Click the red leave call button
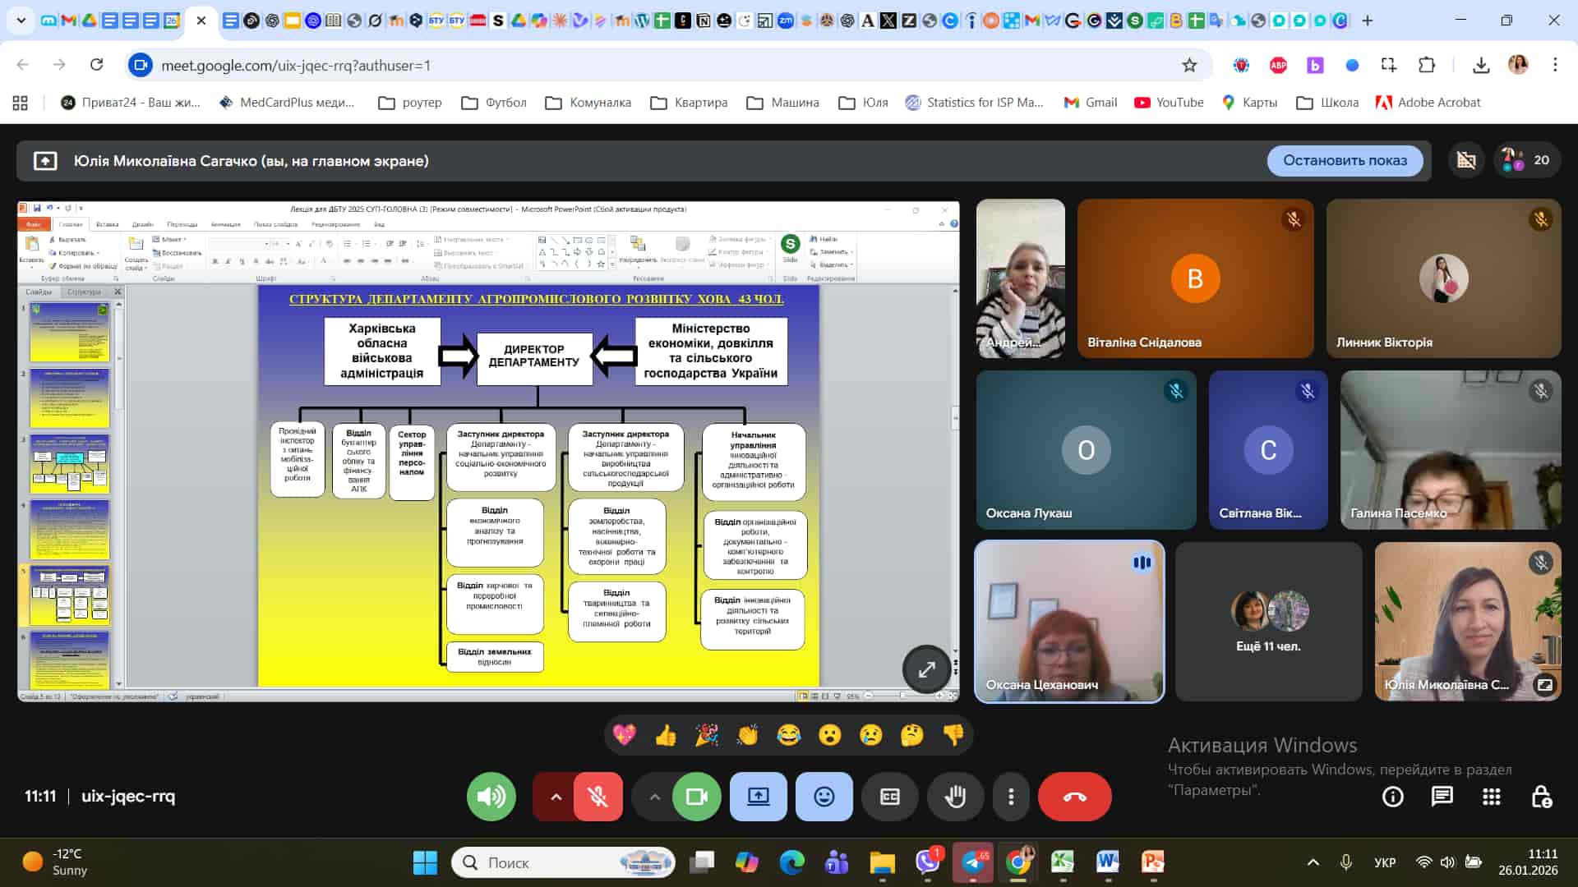Screen dimensions: 1578x887 tap(1074, 797)
